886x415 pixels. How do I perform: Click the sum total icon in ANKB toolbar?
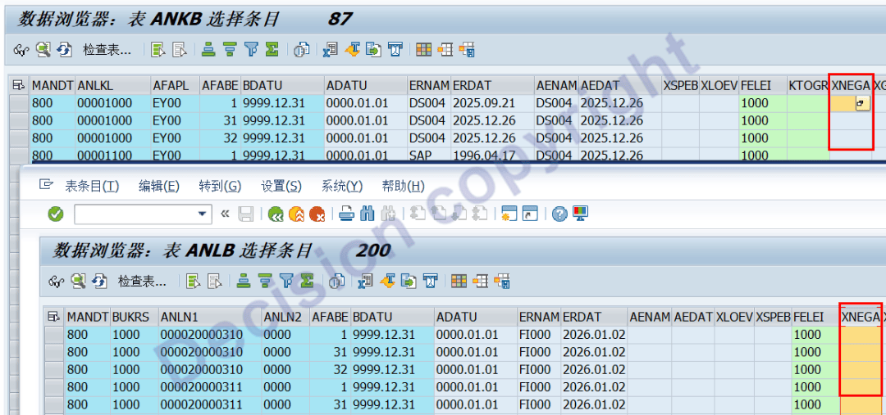pyautogui.click(x=272, y=50)
